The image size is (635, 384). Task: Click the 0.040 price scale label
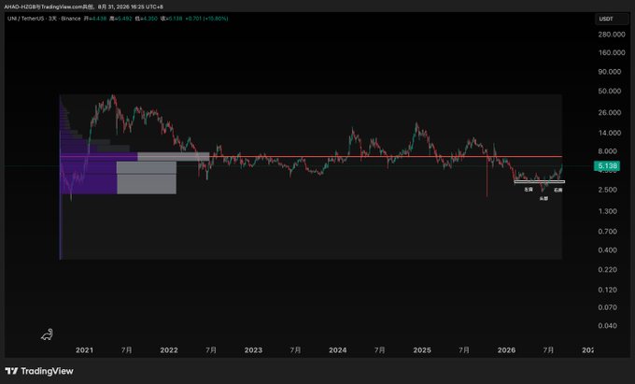[608, 326]
